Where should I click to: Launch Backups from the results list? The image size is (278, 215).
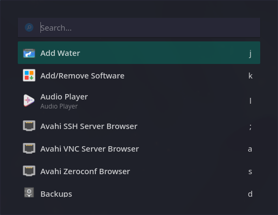139,194
